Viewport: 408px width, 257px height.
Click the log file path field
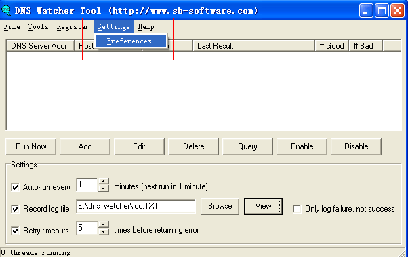coord(136,207)
